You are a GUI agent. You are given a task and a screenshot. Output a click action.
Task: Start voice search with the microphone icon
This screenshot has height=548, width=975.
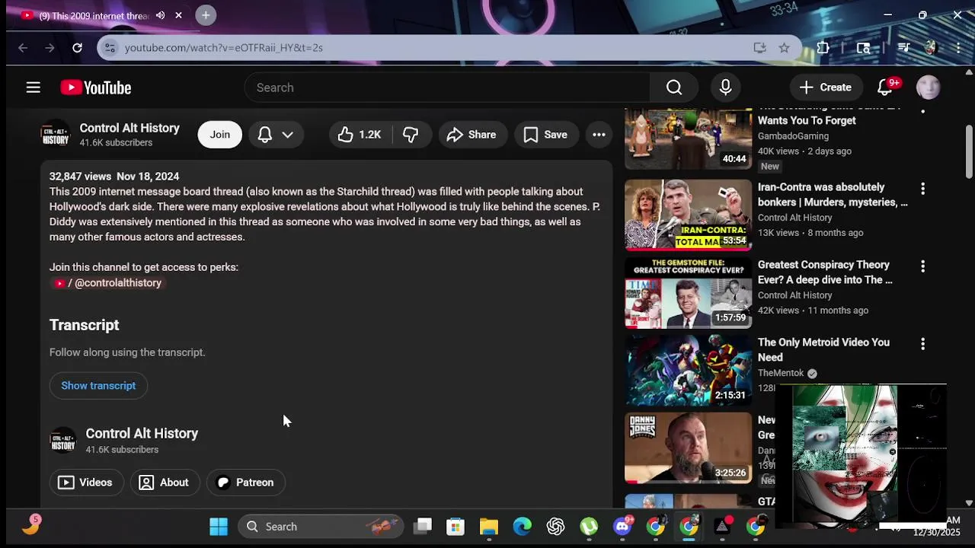[725, 88]
